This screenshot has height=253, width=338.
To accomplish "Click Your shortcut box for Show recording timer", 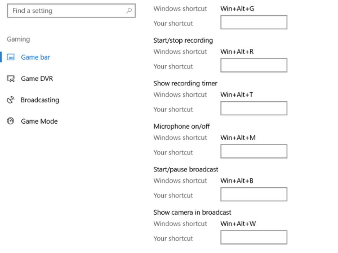I will [x=254, y=109].
